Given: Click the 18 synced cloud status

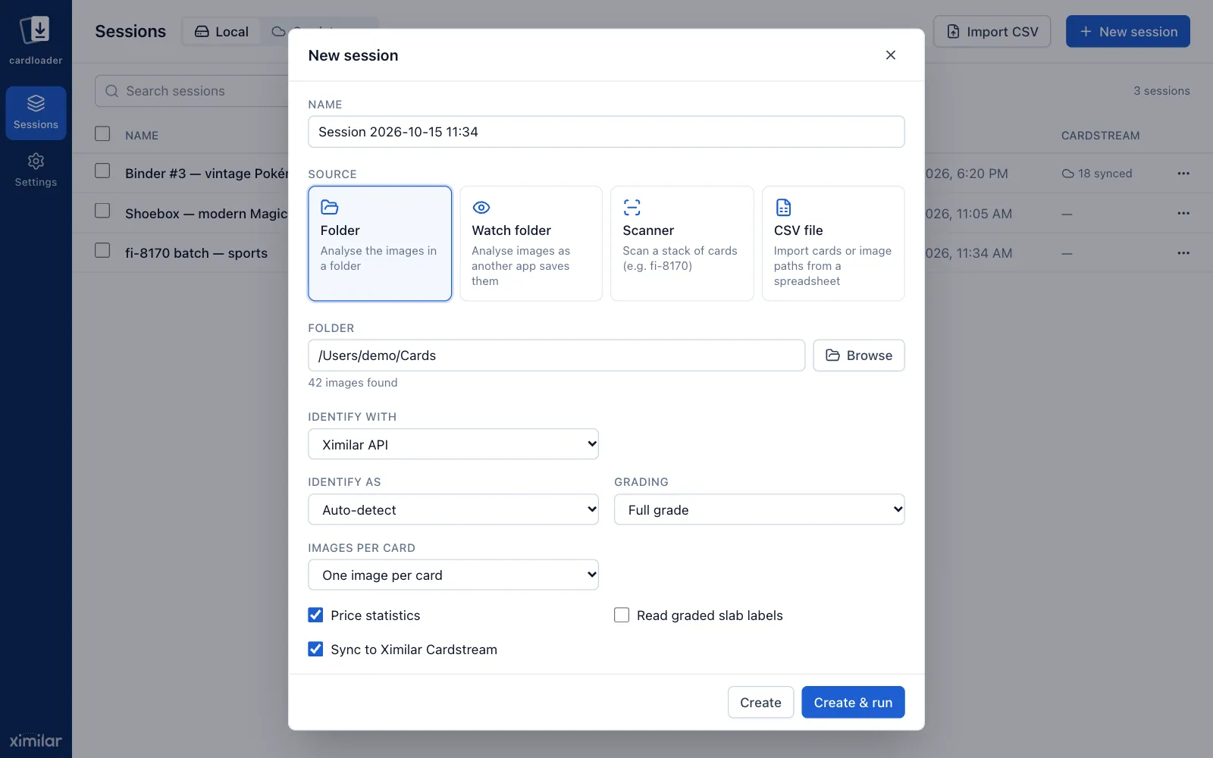Looking at the screenshot, I should 1097,174.
